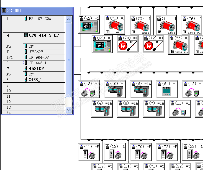Select the MPI/DP interface row
The image size is (203, 170).
(34, 52)
